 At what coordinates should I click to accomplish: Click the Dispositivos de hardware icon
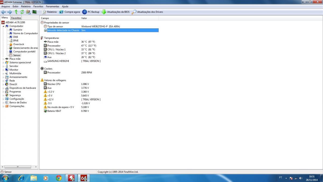tap(7, 88)
